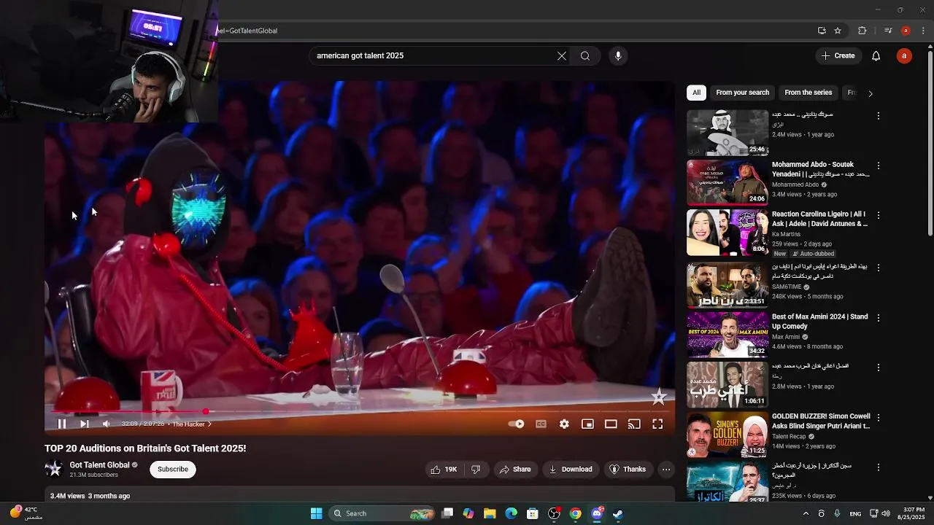Dislike this video
Image resolution: width=934 pixels, height=525 pixels.
476,469
